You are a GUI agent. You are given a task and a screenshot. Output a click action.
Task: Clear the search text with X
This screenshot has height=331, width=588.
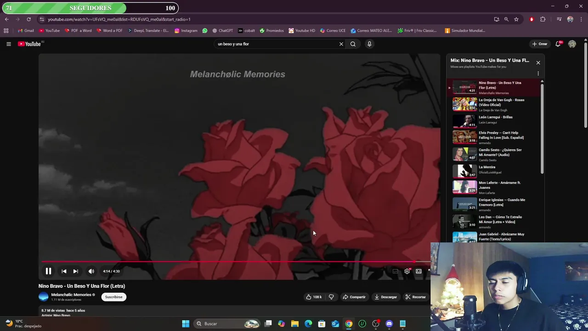341,44
